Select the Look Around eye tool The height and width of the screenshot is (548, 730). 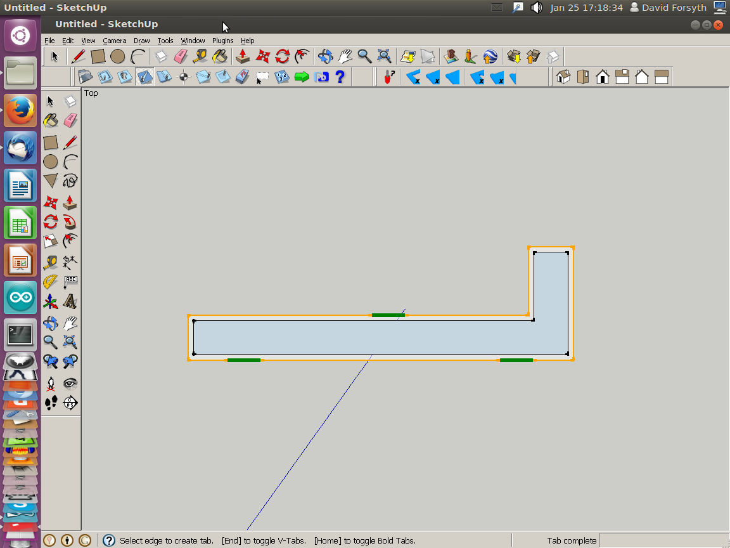(70, 382)
